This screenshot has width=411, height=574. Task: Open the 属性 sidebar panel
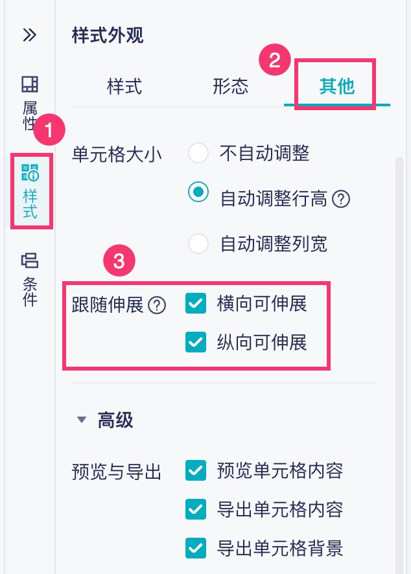[30, 102]
